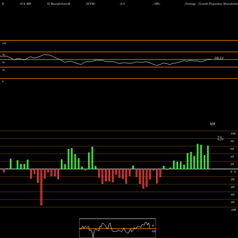Screen dimensions: 238x238
Task: Click the MR axis label -40
Action: (232, 187)
